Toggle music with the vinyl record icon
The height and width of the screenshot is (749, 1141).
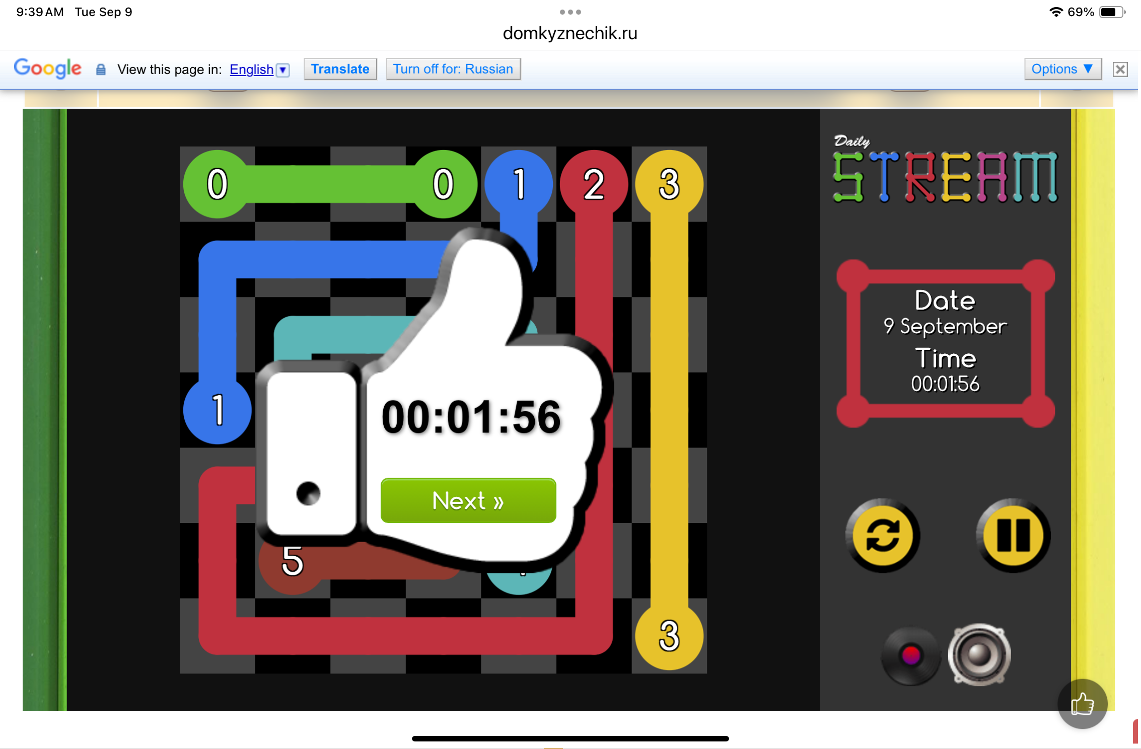coord(911,655)
